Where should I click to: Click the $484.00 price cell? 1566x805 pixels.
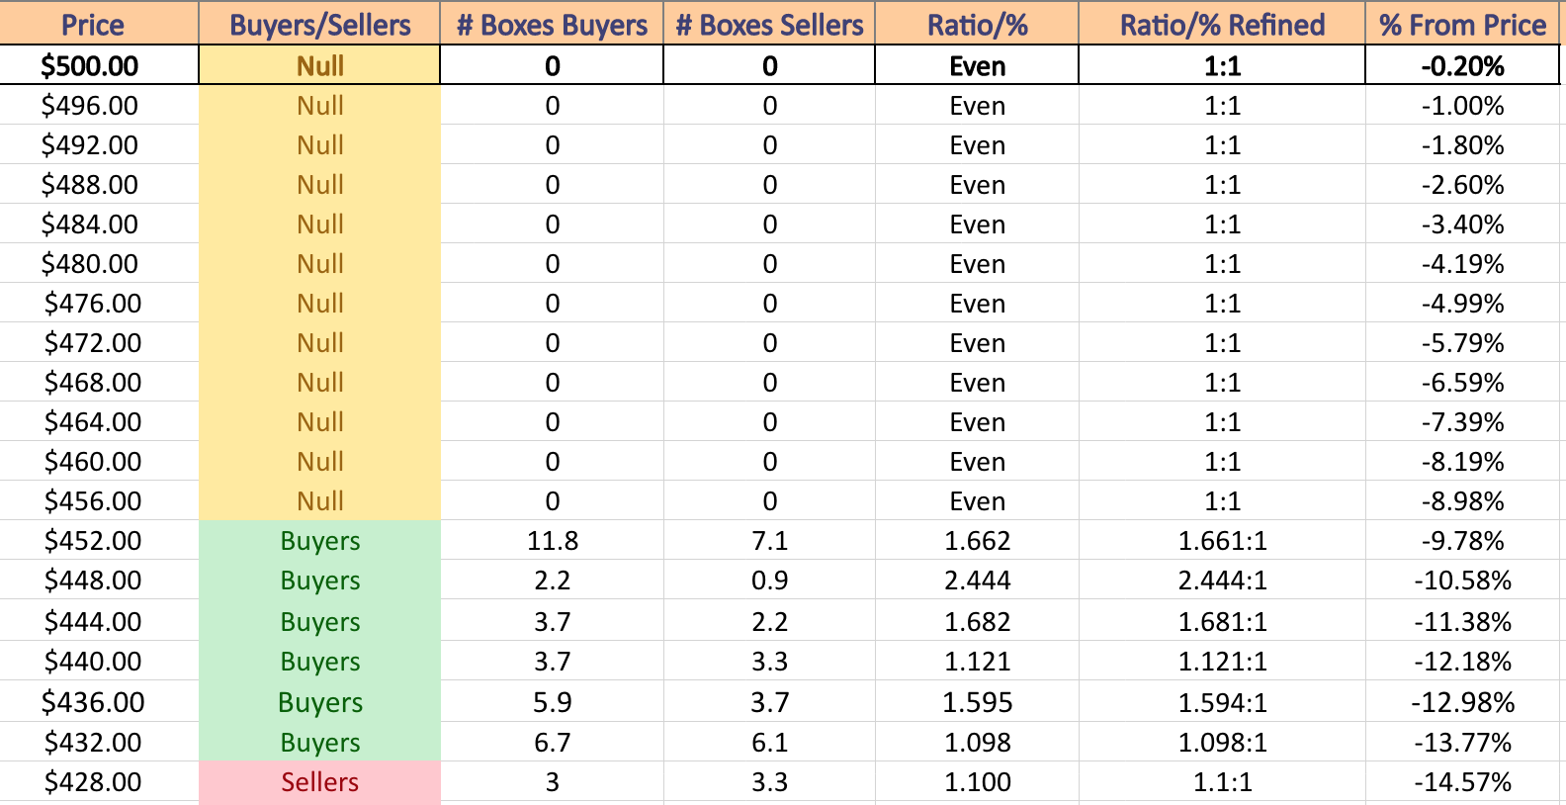click(99, 224)
